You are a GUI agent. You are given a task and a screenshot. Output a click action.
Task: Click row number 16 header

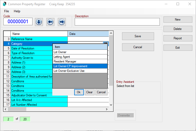(7, 100)
